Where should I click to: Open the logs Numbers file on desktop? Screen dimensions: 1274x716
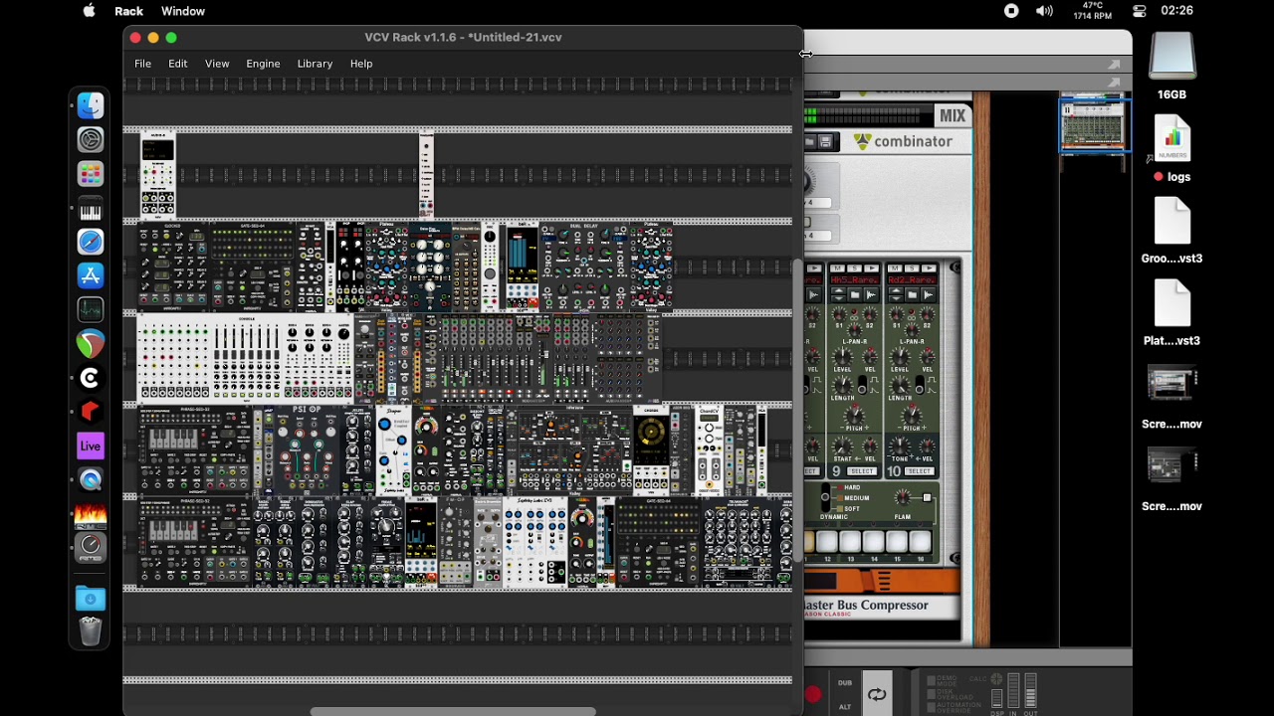(1172, 149)
